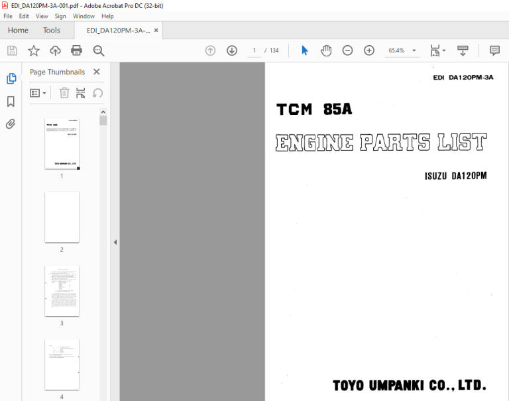Add document to starred with star icon

(x=34, y=50)
